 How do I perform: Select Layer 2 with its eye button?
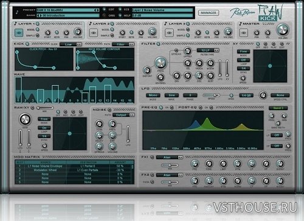pyautogui.click(x=94, y=33)
